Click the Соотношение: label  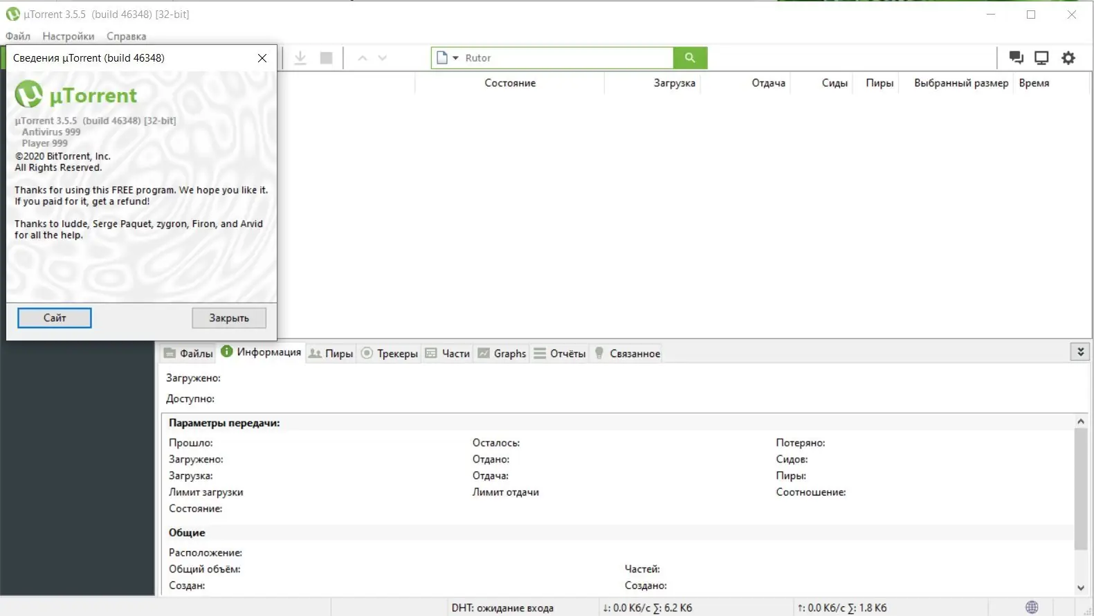[811, 492]
